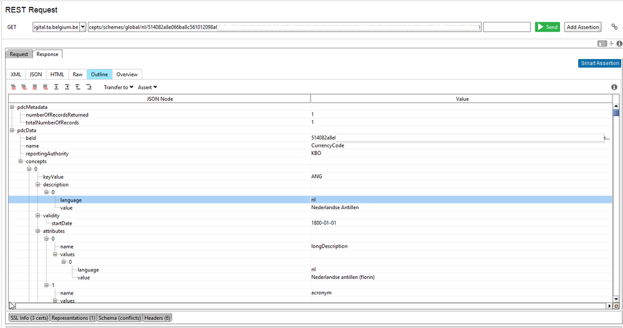623x328 pixels.
Task: Click the icon immediately left of Transfer to
Action: pyautogui.click(x=89, y=87)
